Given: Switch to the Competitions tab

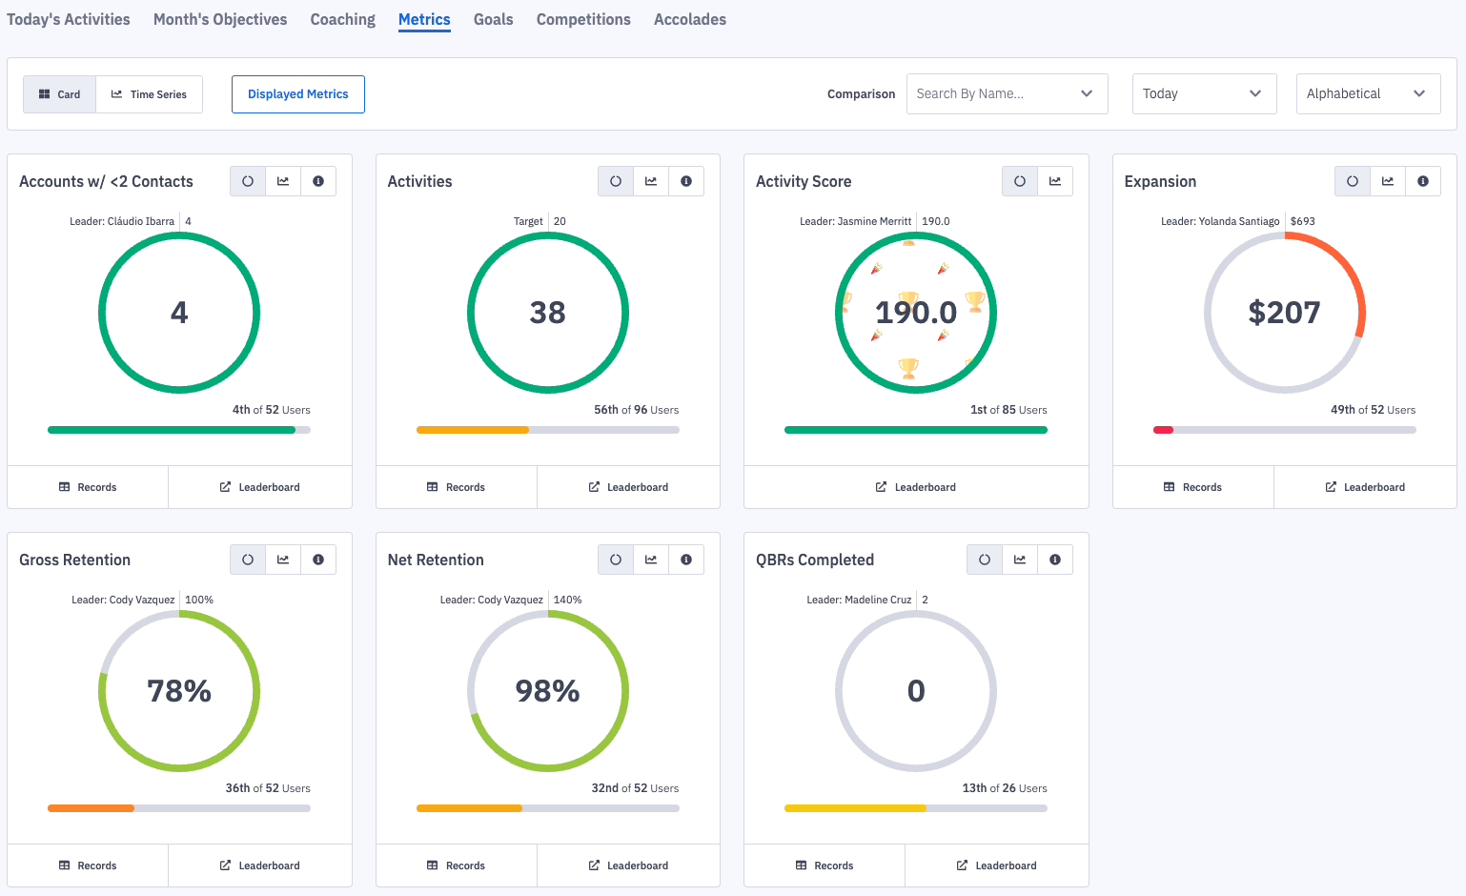Looking at the screenshot, I should coord(583,19).
